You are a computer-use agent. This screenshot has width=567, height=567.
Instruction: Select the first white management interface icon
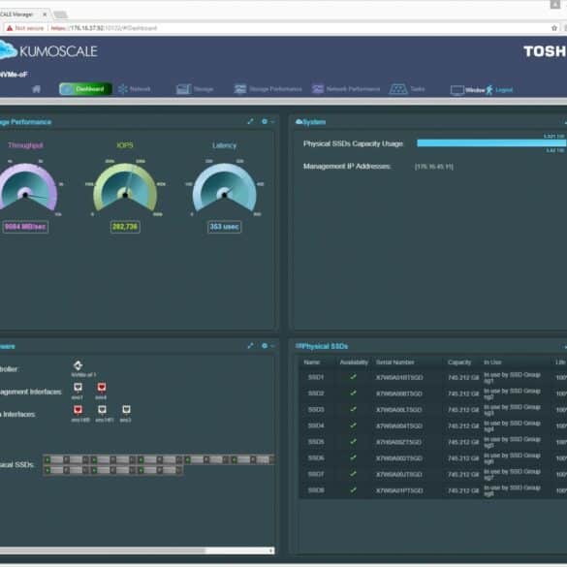[78, 388]
